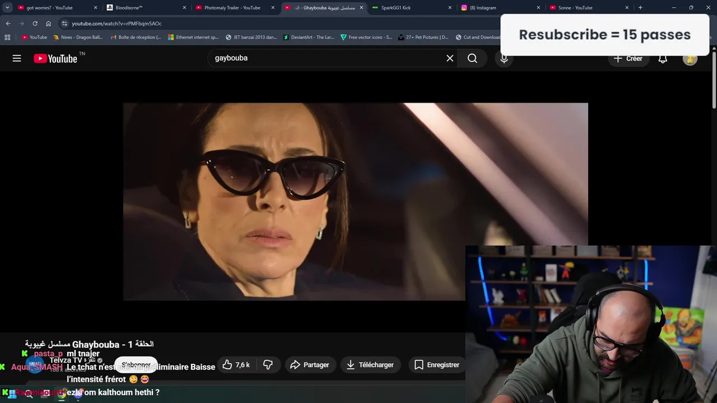Viewport: 717px width, 403px height.
Task: View site information icon in address bar
Action: (64, 24)
